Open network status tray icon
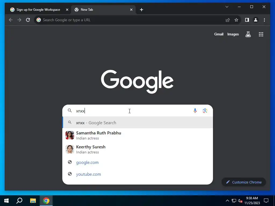The width and height of the screenshot is (275, 206). coord(234,201)
